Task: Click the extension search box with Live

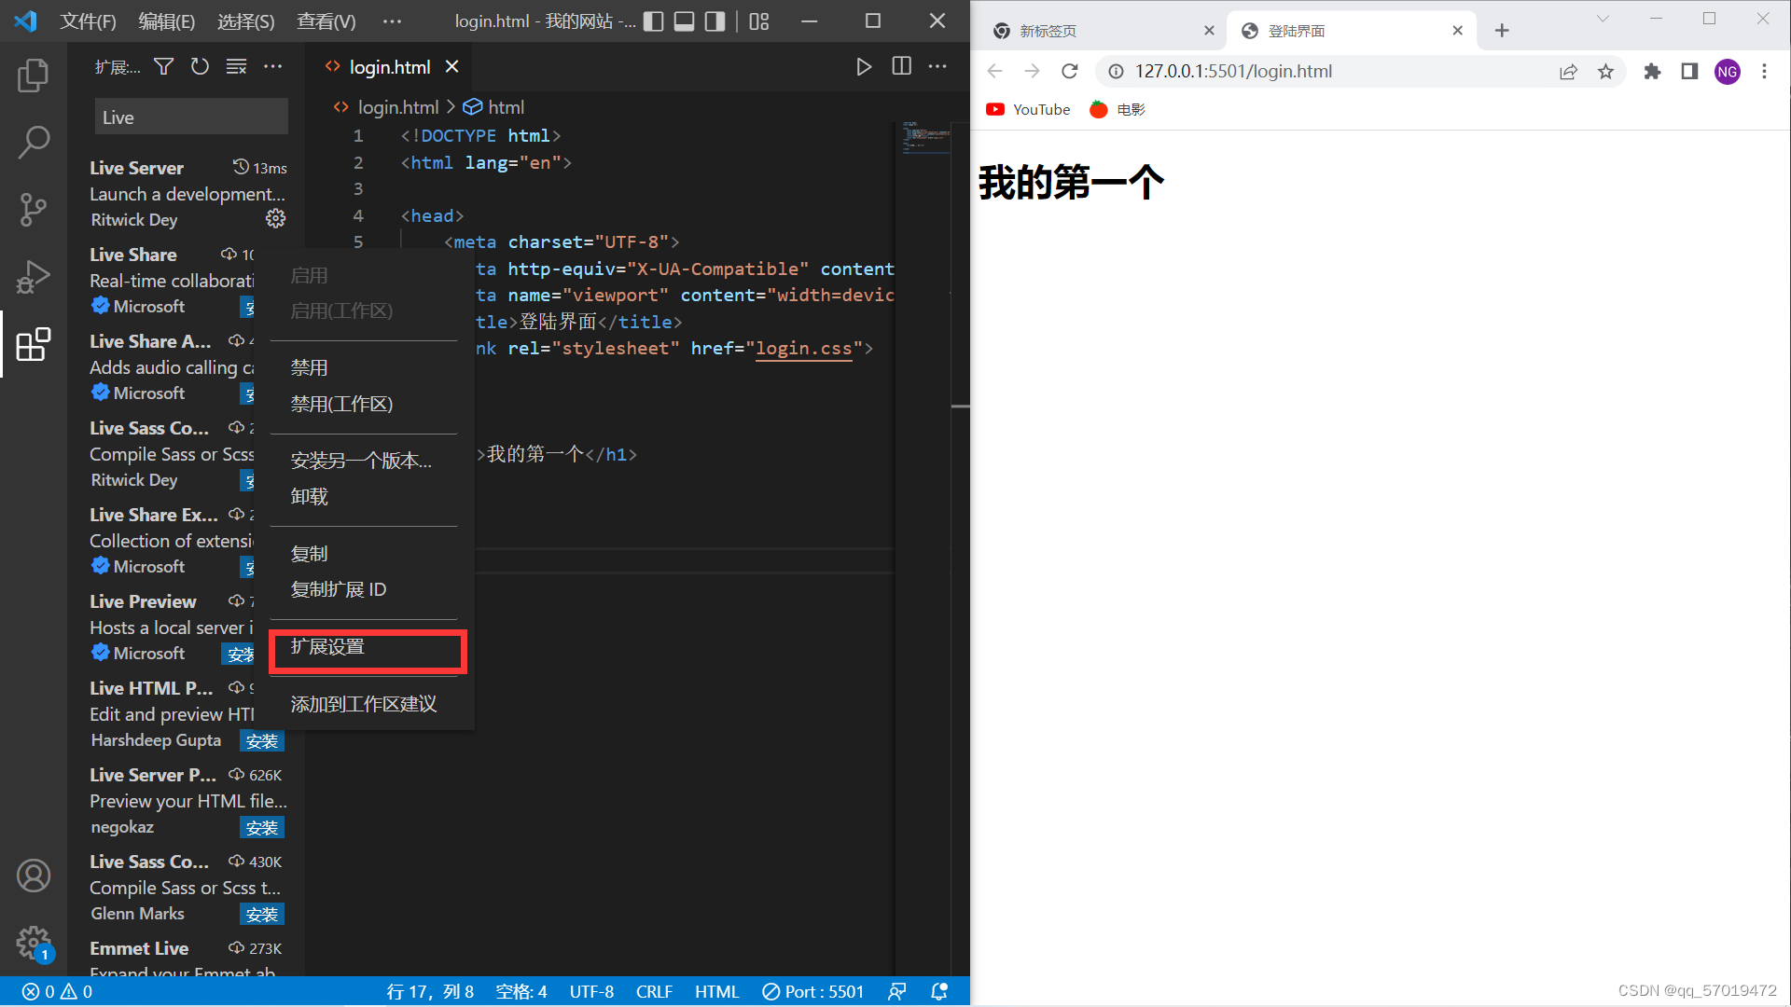Action: (x=191, y=117)
